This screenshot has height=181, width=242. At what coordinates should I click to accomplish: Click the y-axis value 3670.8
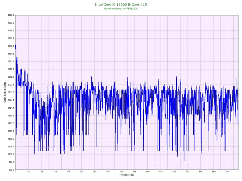click(x=11, y=46)
